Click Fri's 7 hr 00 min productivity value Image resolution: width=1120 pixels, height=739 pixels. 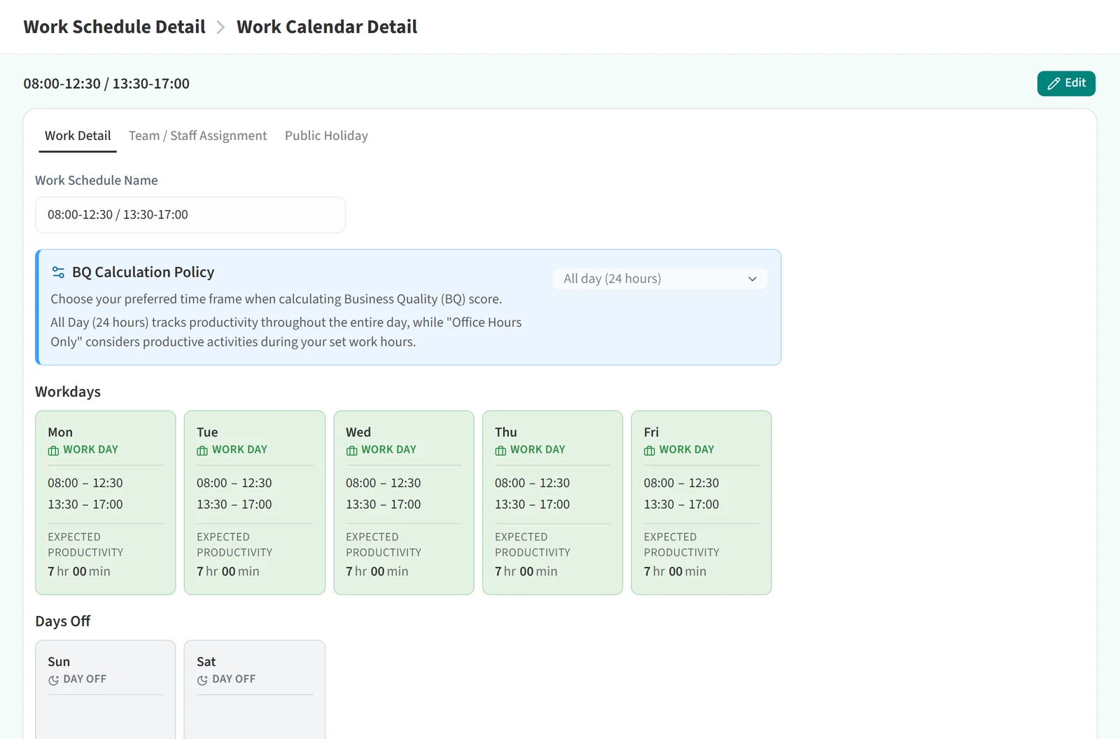coord(675,572)
